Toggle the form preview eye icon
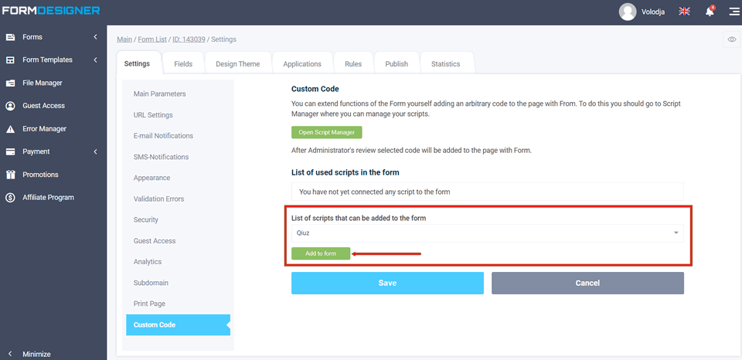The image size is (742, 360). [x=731, y=39]
